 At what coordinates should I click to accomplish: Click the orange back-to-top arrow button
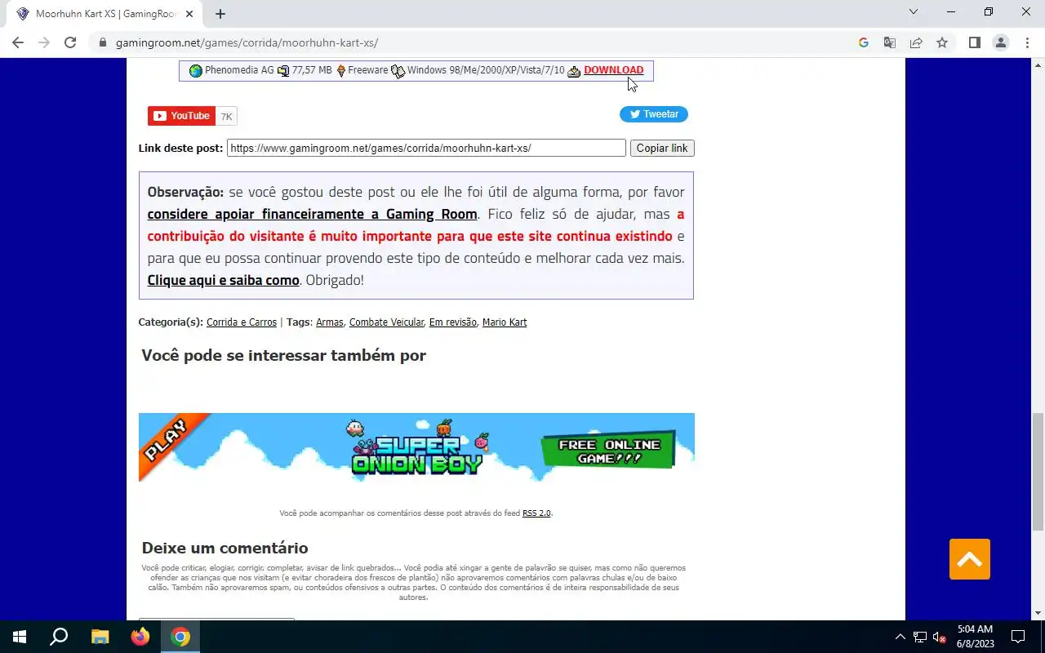click(970, 559)
